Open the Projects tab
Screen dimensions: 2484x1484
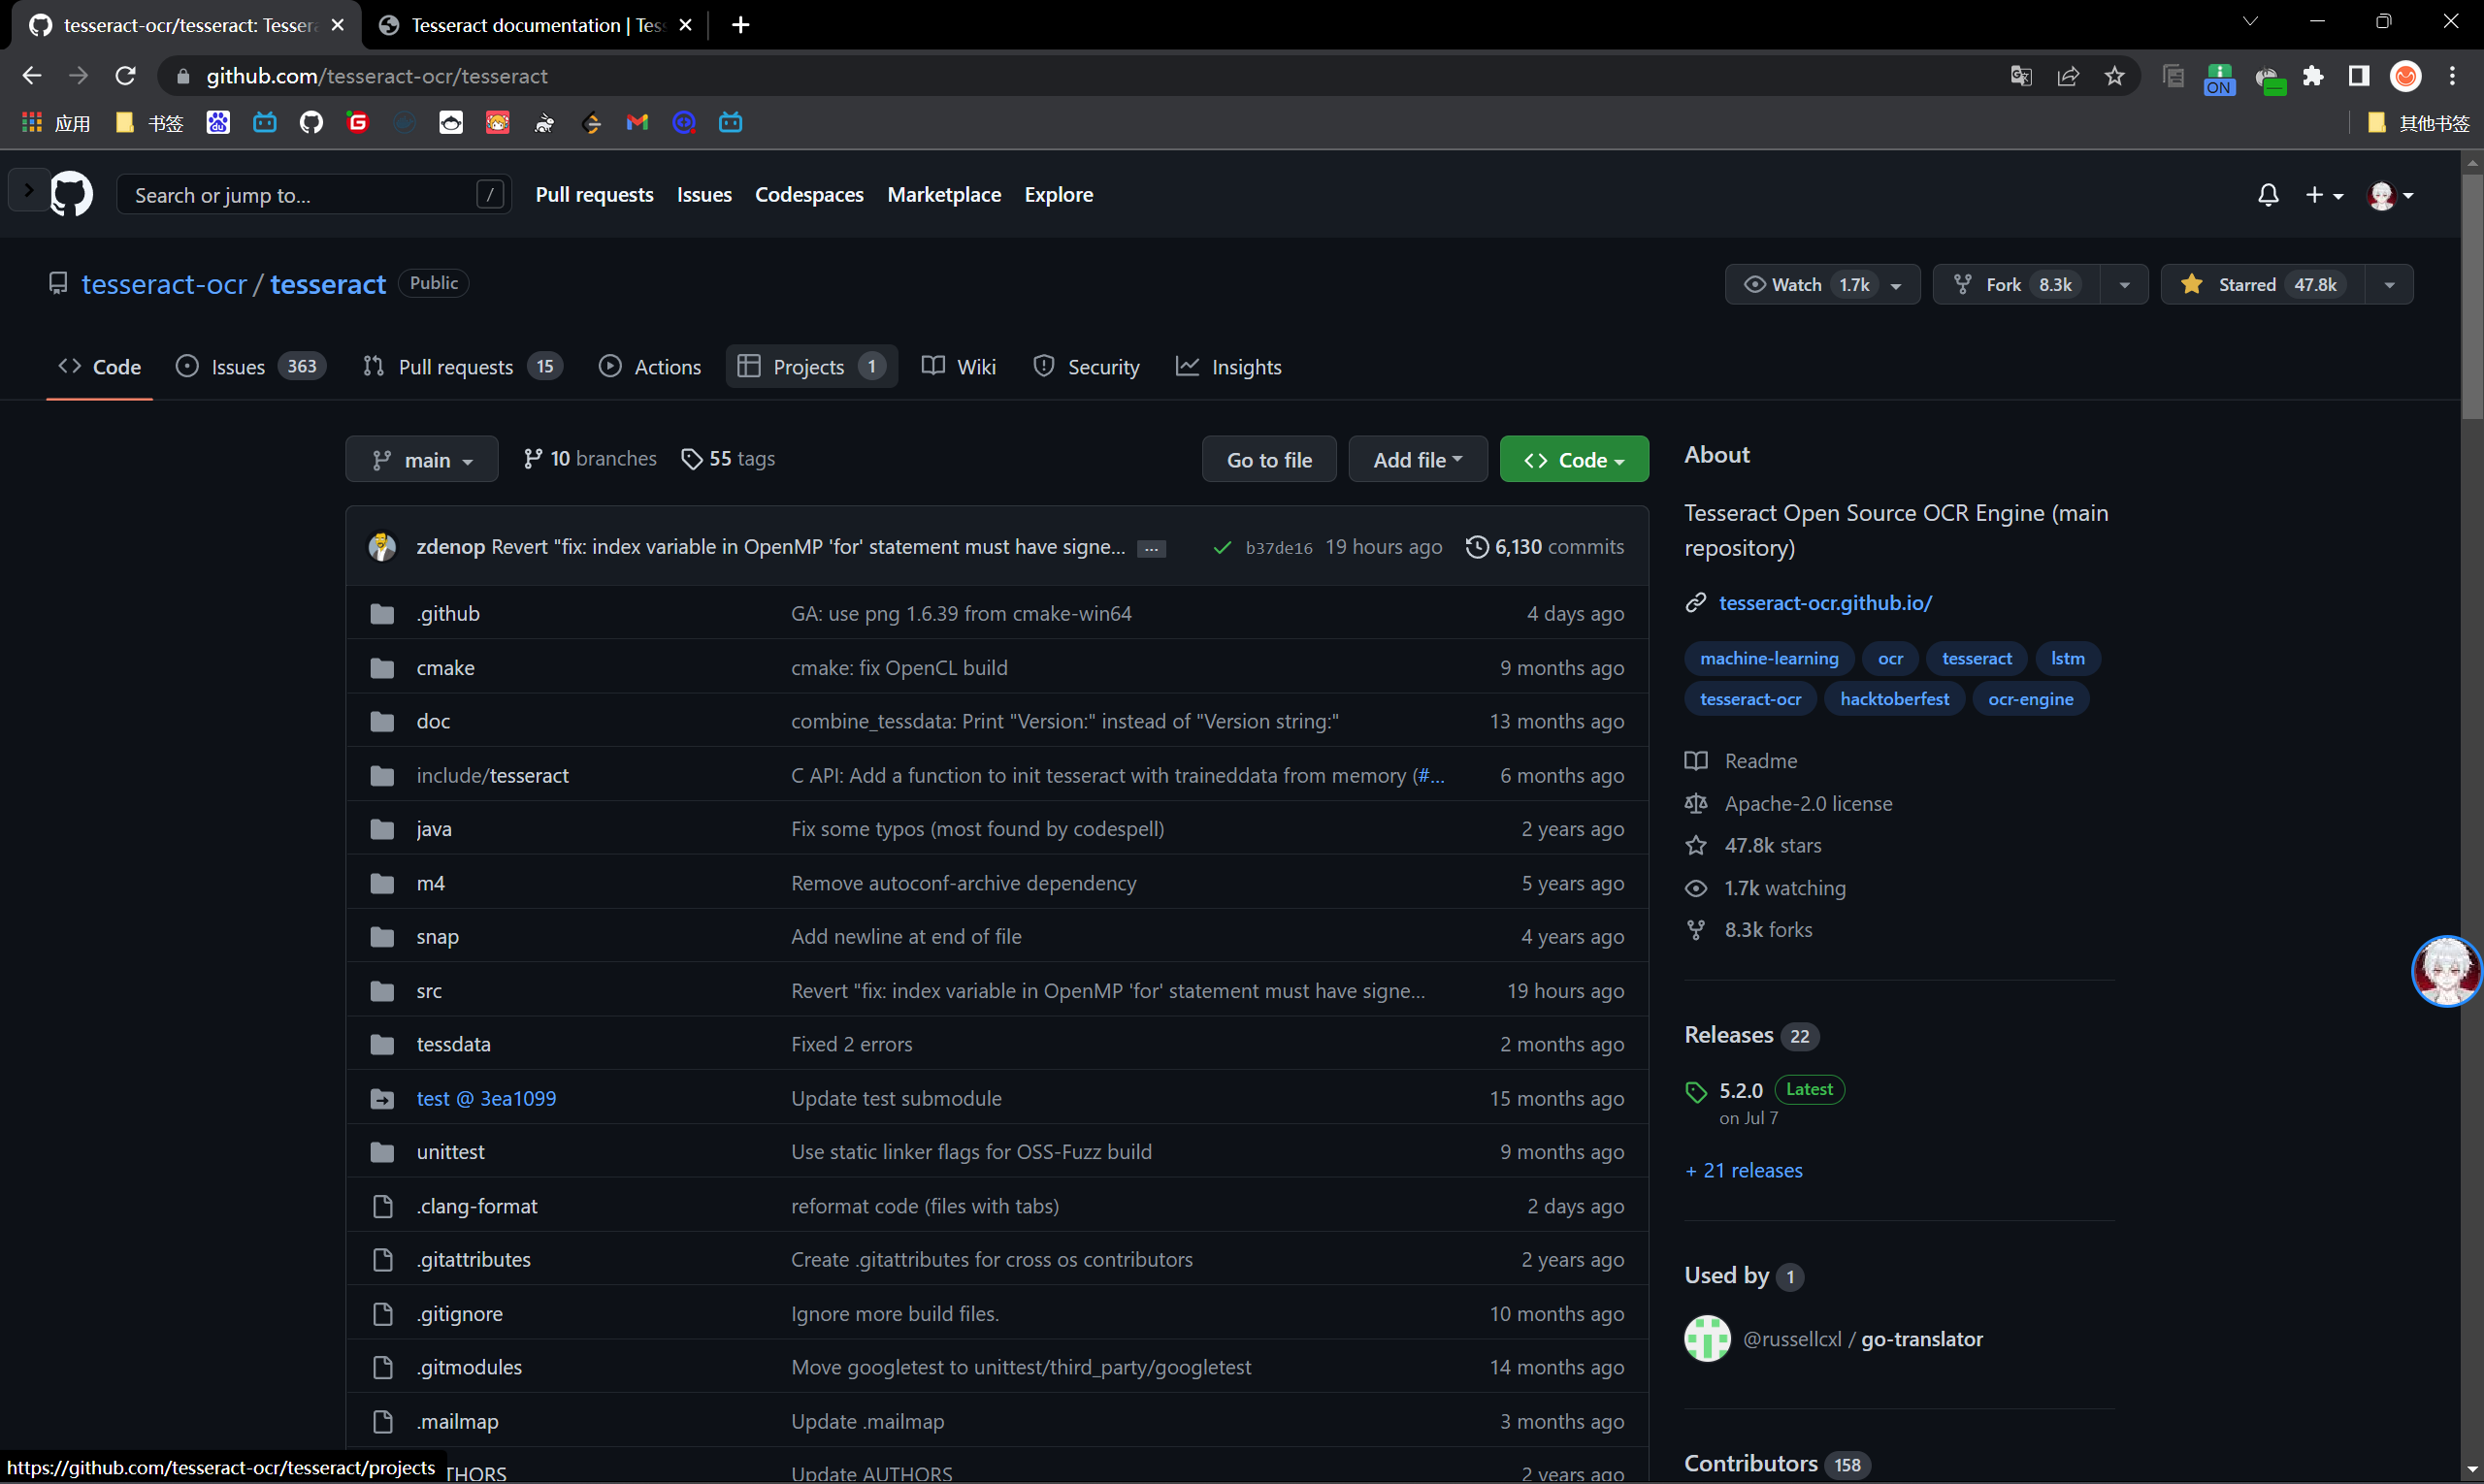tap(811, 367)
